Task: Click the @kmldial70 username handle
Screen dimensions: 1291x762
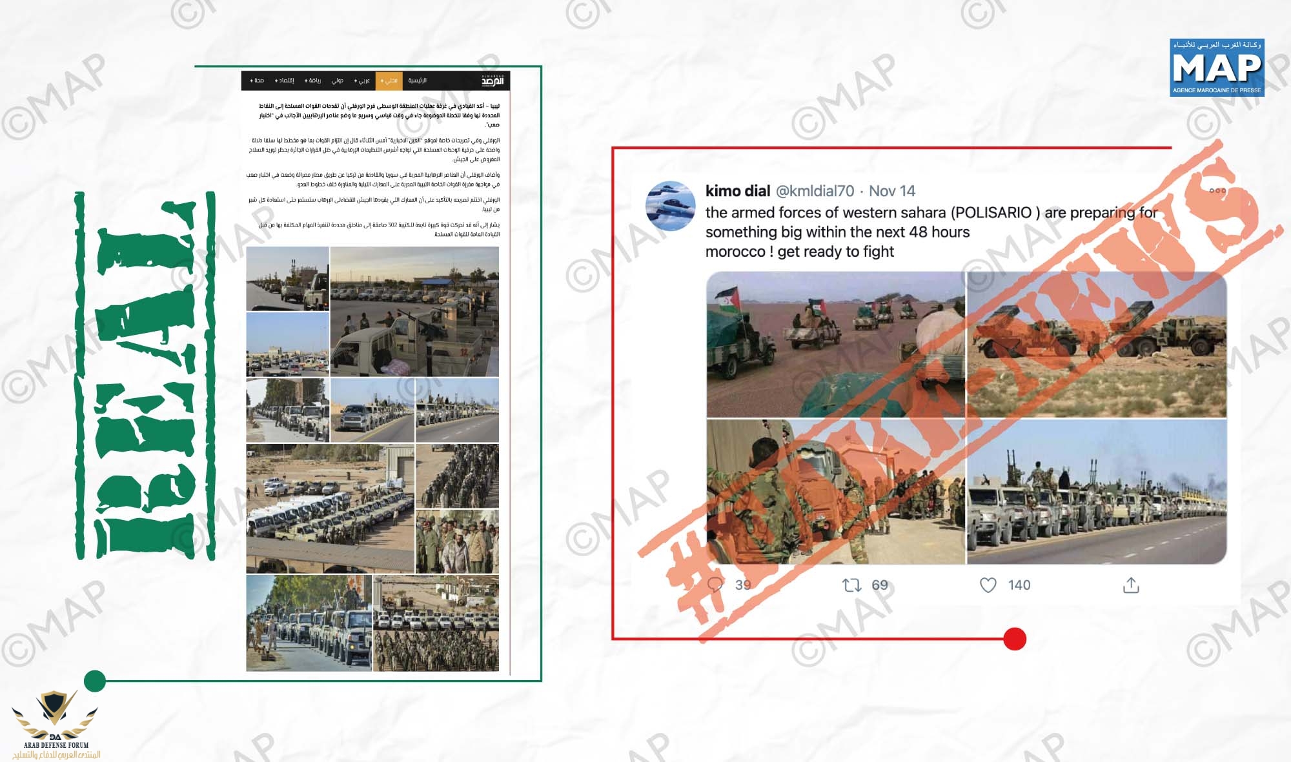Action: point(814,191)
